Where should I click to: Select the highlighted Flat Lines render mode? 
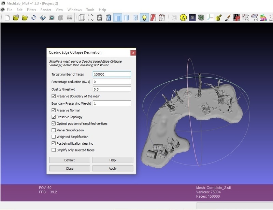(x=117, y=18)
